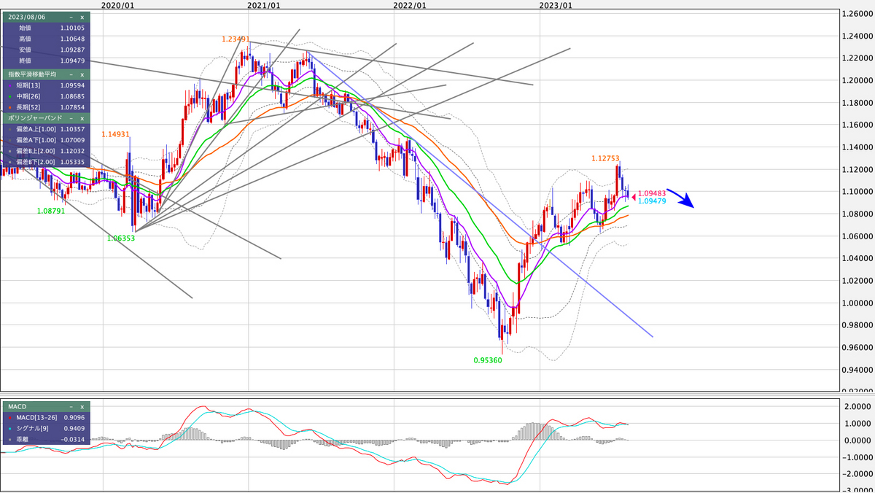
Task: Click the 2.0000 MACD axis label
Action: tap(859, 407)
